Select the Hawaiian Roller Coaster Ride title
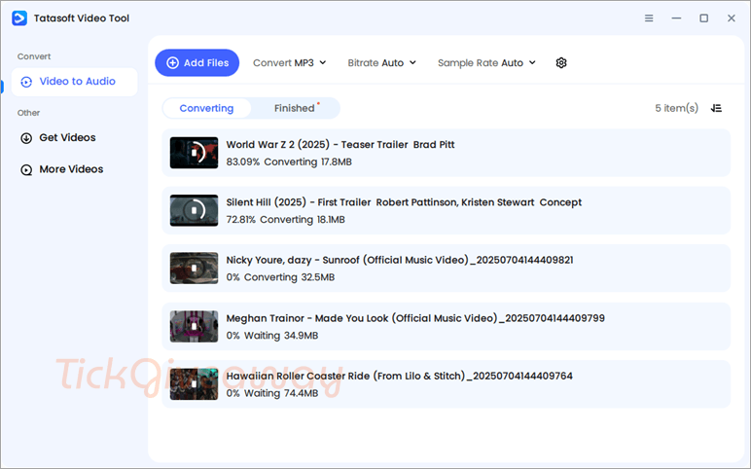 tap(399, 376)
